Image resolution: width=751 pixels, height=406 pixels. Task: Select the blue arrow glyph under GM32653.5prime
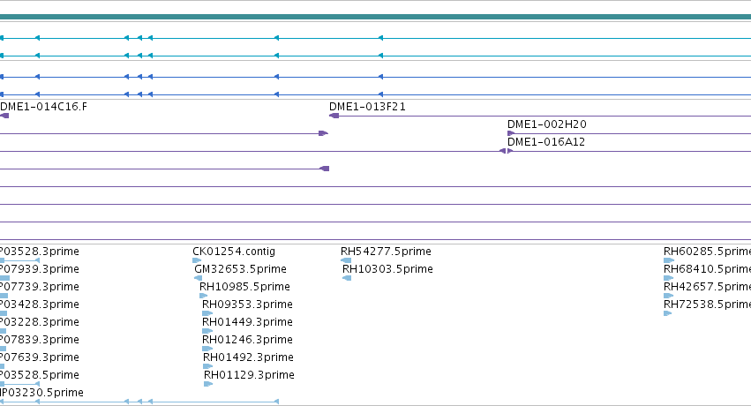(x=199, y=278)
